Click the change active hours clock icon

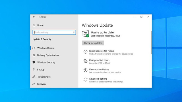click(85, 61)
